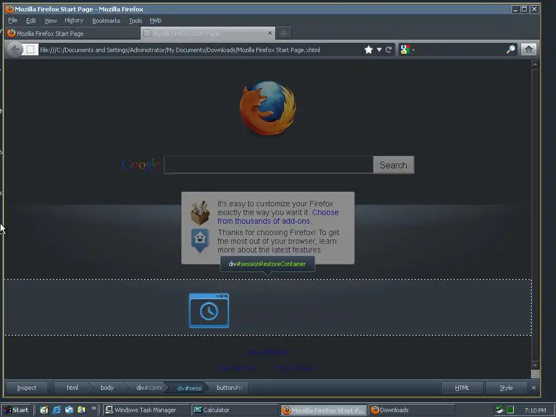This screenshot has width=556, height=417.
Task: Bookmark this page with the star icon
Action: click(369, 49)
